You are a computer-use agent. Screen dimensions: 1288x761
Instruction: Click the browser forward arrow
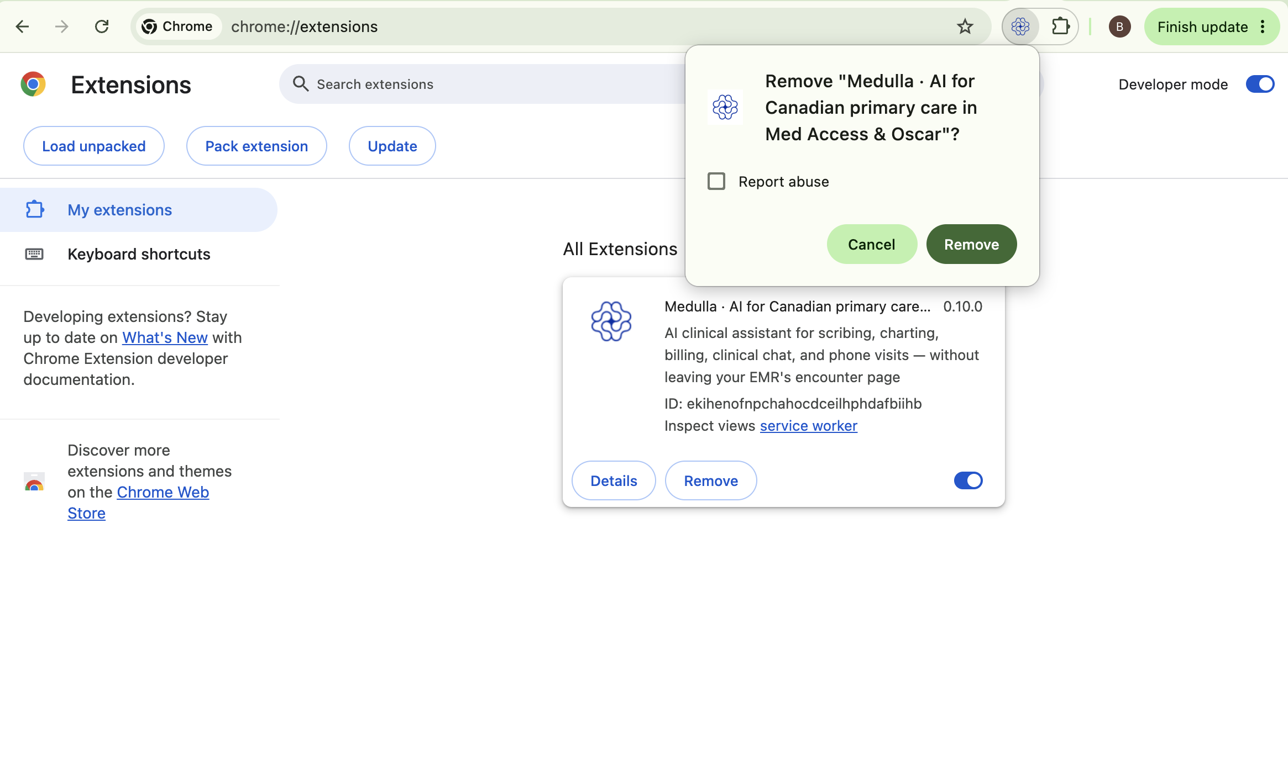pos(62,27)
